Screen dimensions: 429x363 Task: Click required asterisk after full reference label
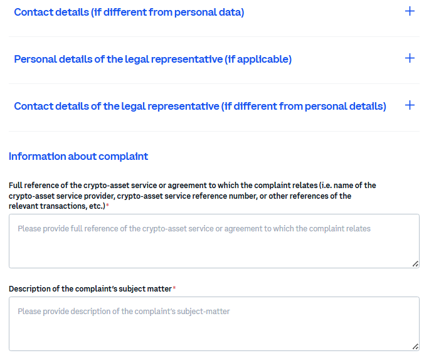point(107,206)
